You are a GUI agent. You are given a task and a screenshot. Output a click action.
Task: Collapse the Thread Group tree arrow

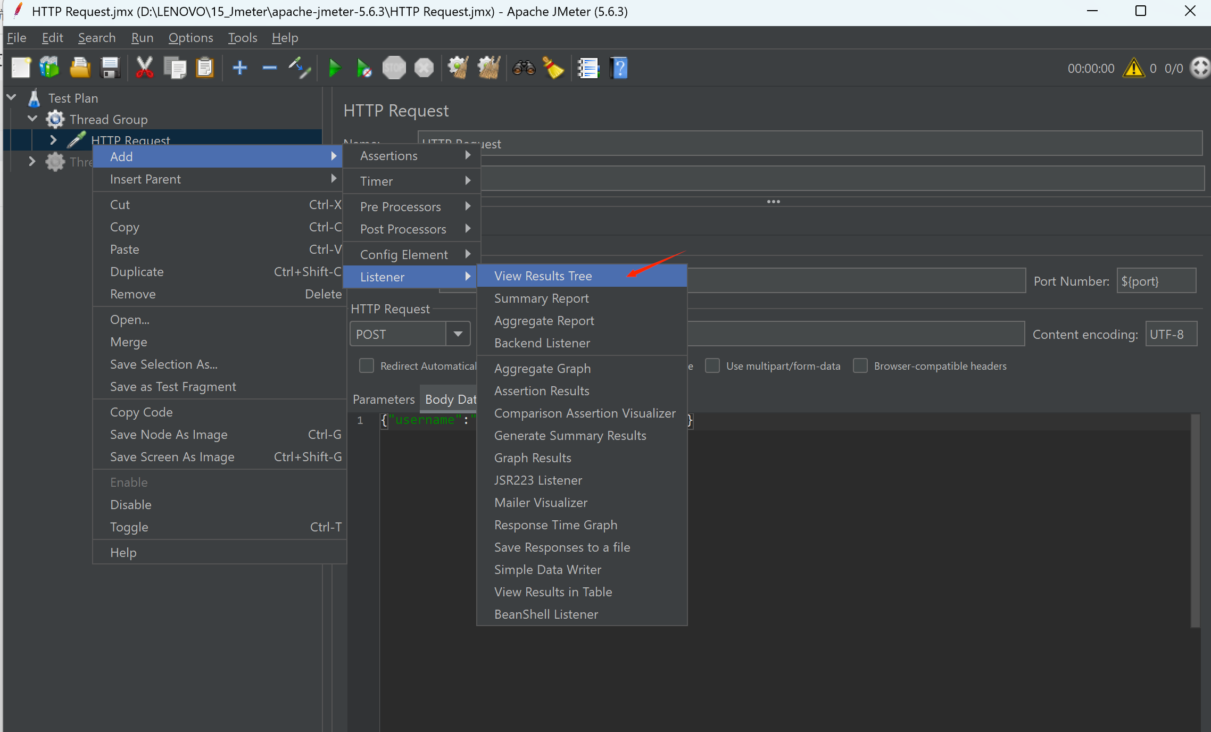32,118
